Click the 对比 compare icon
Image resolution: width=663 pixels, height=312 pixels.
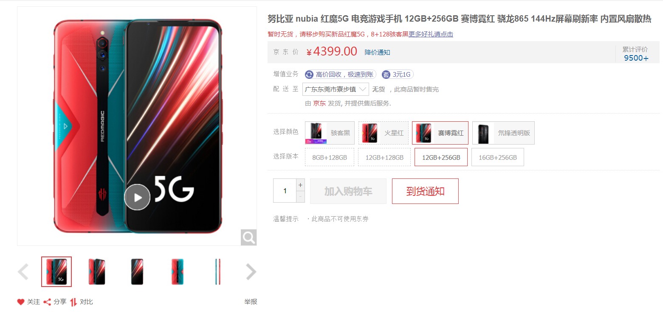pos(73,302)
